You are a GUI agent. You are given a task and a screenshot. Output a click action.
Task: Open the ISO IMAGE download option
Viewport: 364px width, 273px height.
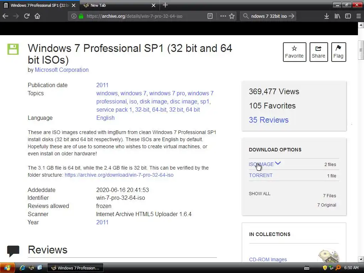pyautogui.click(x=261, y=164)
